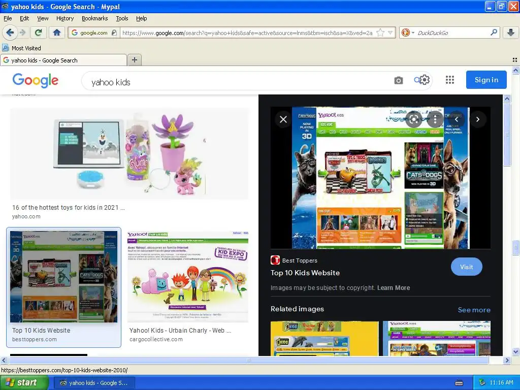Open the File menu

point(8,18)
